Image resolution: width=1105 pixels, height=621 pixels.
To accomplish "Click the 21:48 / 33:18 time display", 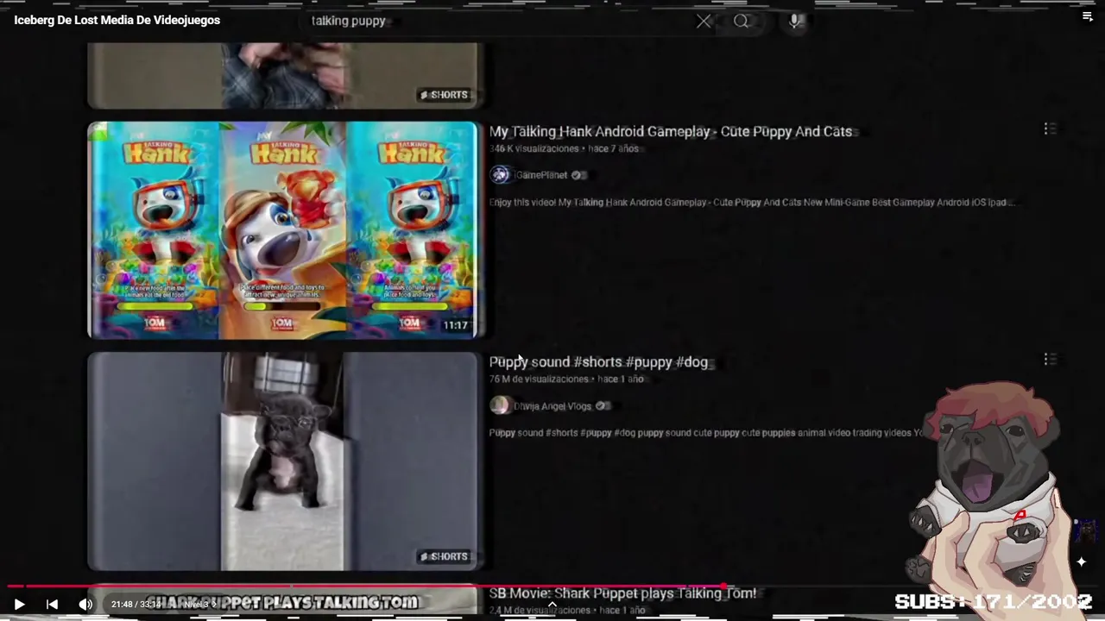I will point(136,605).
